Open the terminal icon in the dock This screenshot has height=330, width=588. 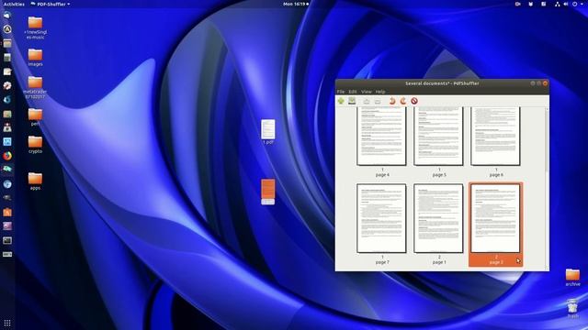coord(7,240)
